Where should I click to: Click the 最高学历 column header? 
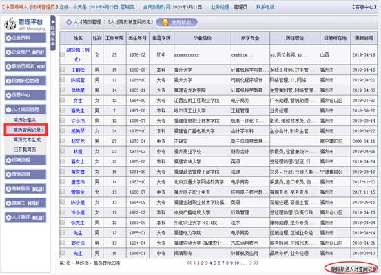coord(161,38)
